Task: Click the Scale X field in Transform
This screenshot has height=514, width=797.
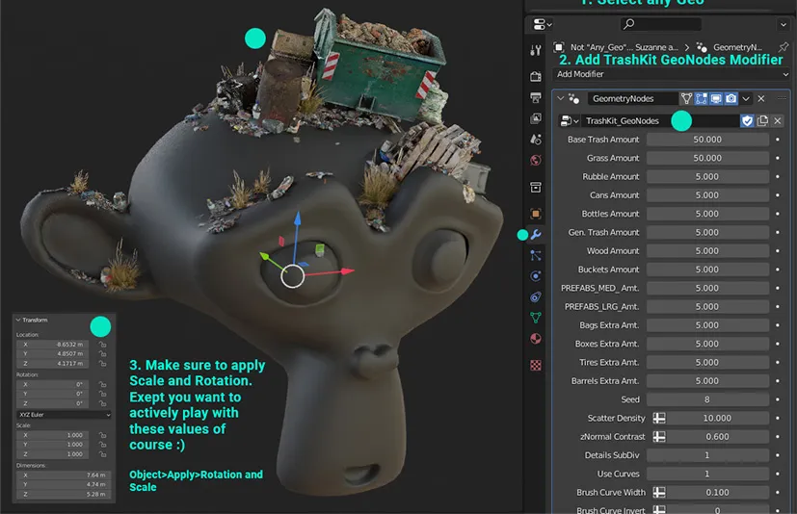Action: 52,435
